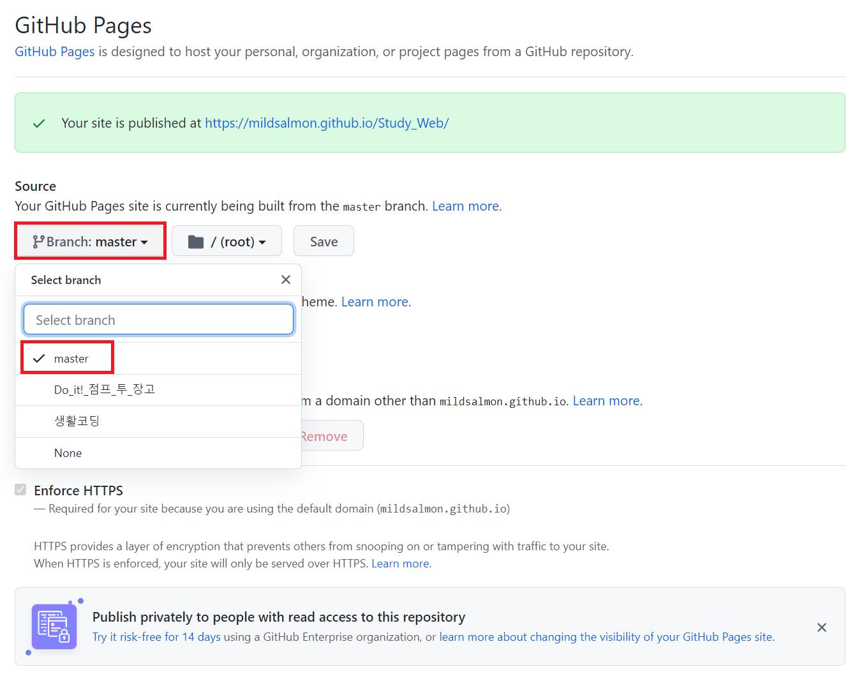Click the git branch icon

pyautogui.click(x=38, y=242)
